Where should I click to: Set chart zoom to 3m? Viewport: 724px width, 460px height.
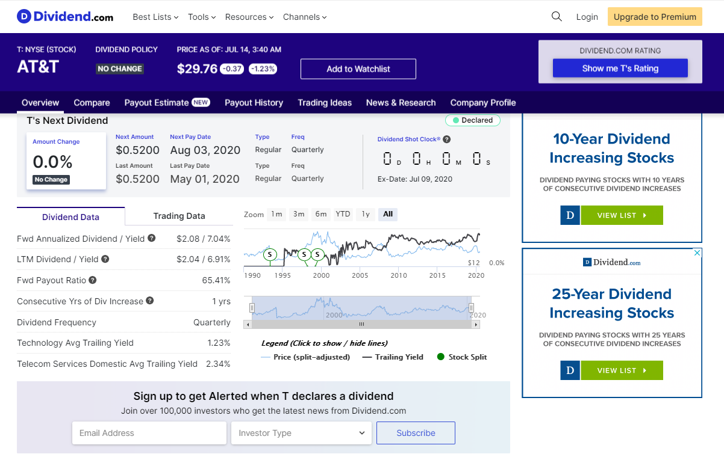pos(299,214)
